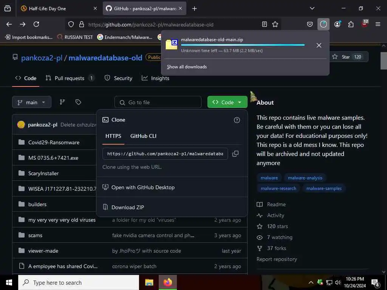387x290 pixels.
Task: Click the malware-research topic tag
Action: click(x=278, y=188)
